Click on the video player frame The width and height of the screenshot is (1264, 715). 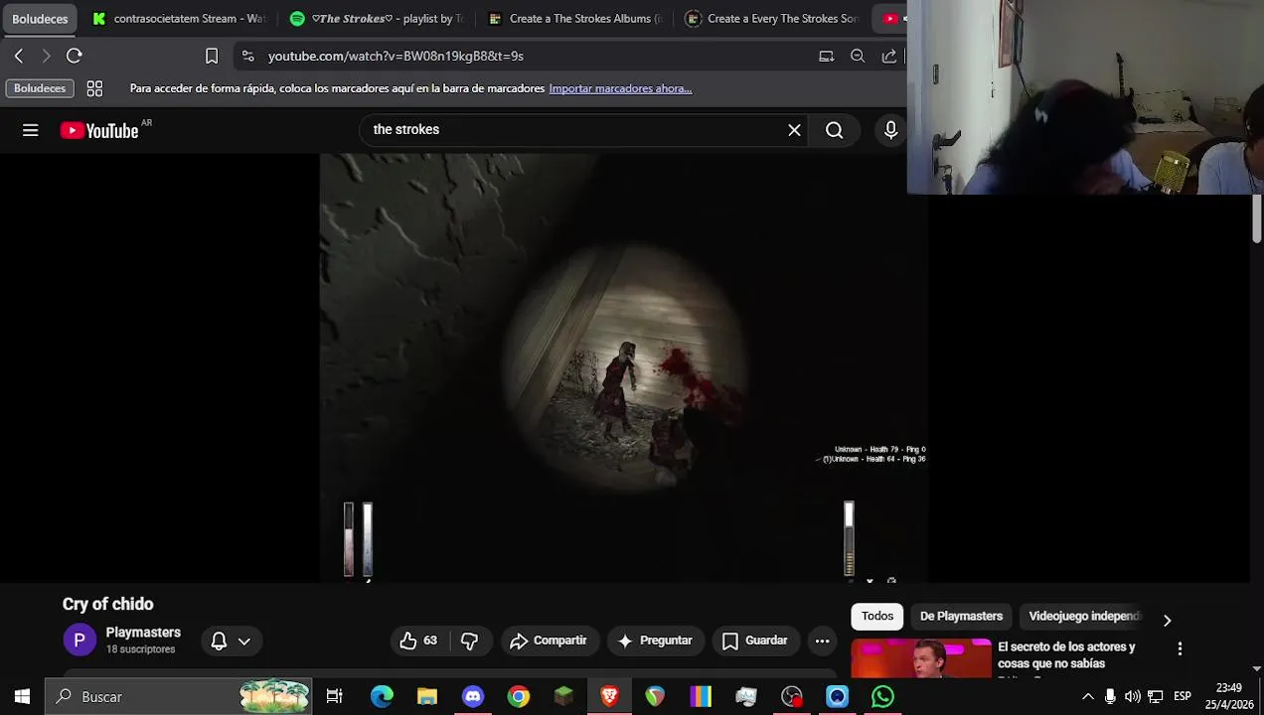(x=624, y=367)
